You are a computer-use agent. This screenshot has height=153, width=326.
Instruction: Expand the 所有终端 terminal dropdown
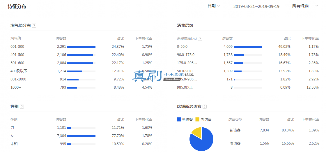(x=305, y=6)
